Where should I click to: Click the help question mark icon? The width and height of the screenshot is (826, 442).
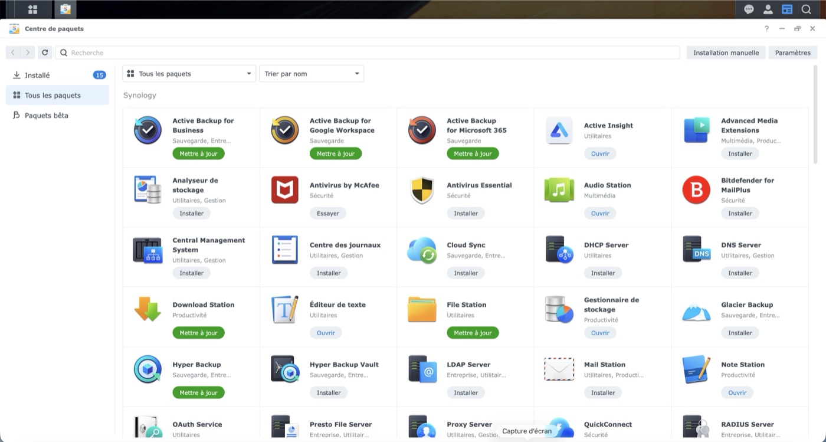[766, 28]
